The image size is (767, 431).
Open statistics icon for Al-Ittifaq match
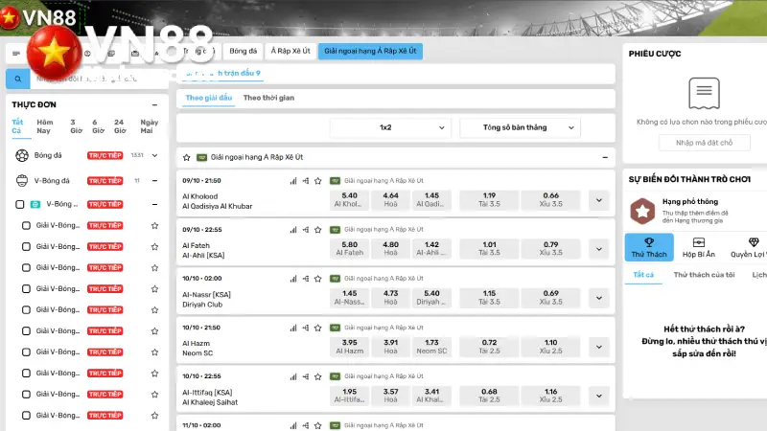tap(293, 376)
